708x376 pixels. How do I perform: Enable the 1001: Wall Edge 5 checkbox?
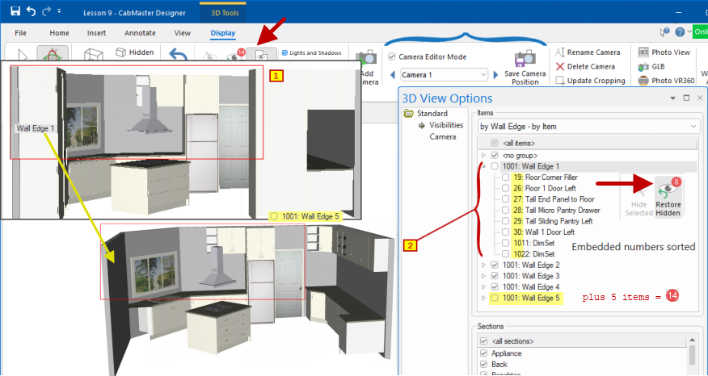[494, 298]
